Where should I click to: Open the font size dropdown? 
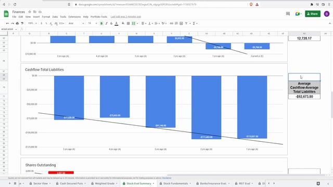click(x=93, y=23)
